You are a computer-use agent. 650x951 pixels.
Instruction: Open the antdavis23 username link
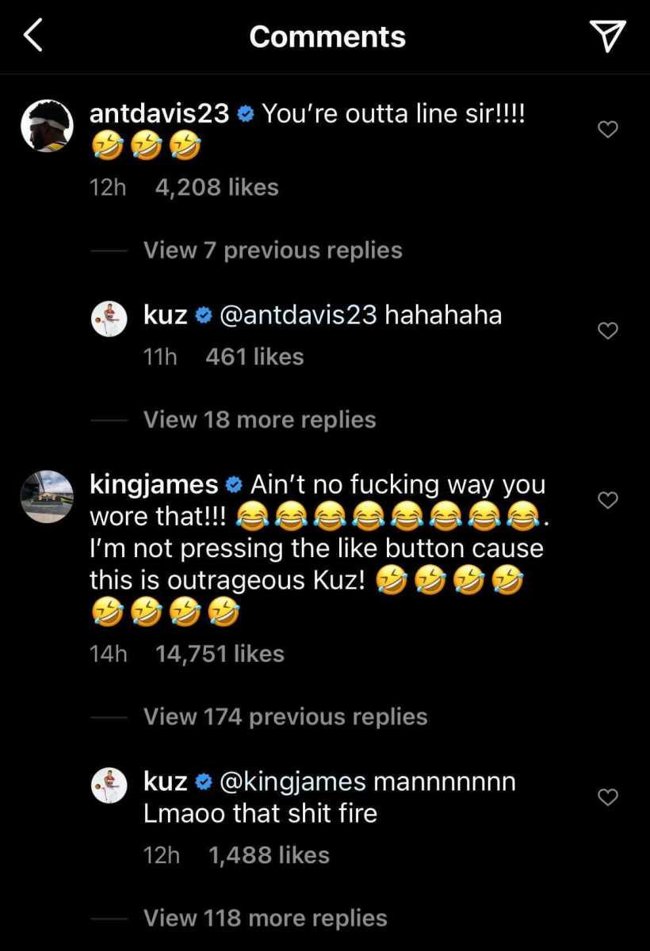click(x=159, y=114)
